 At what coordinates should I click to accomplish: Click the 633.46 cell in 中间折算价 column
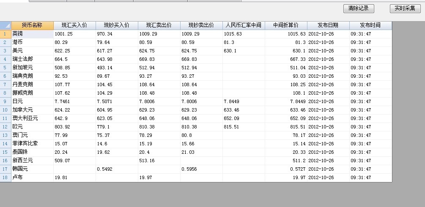coord(286,110)
